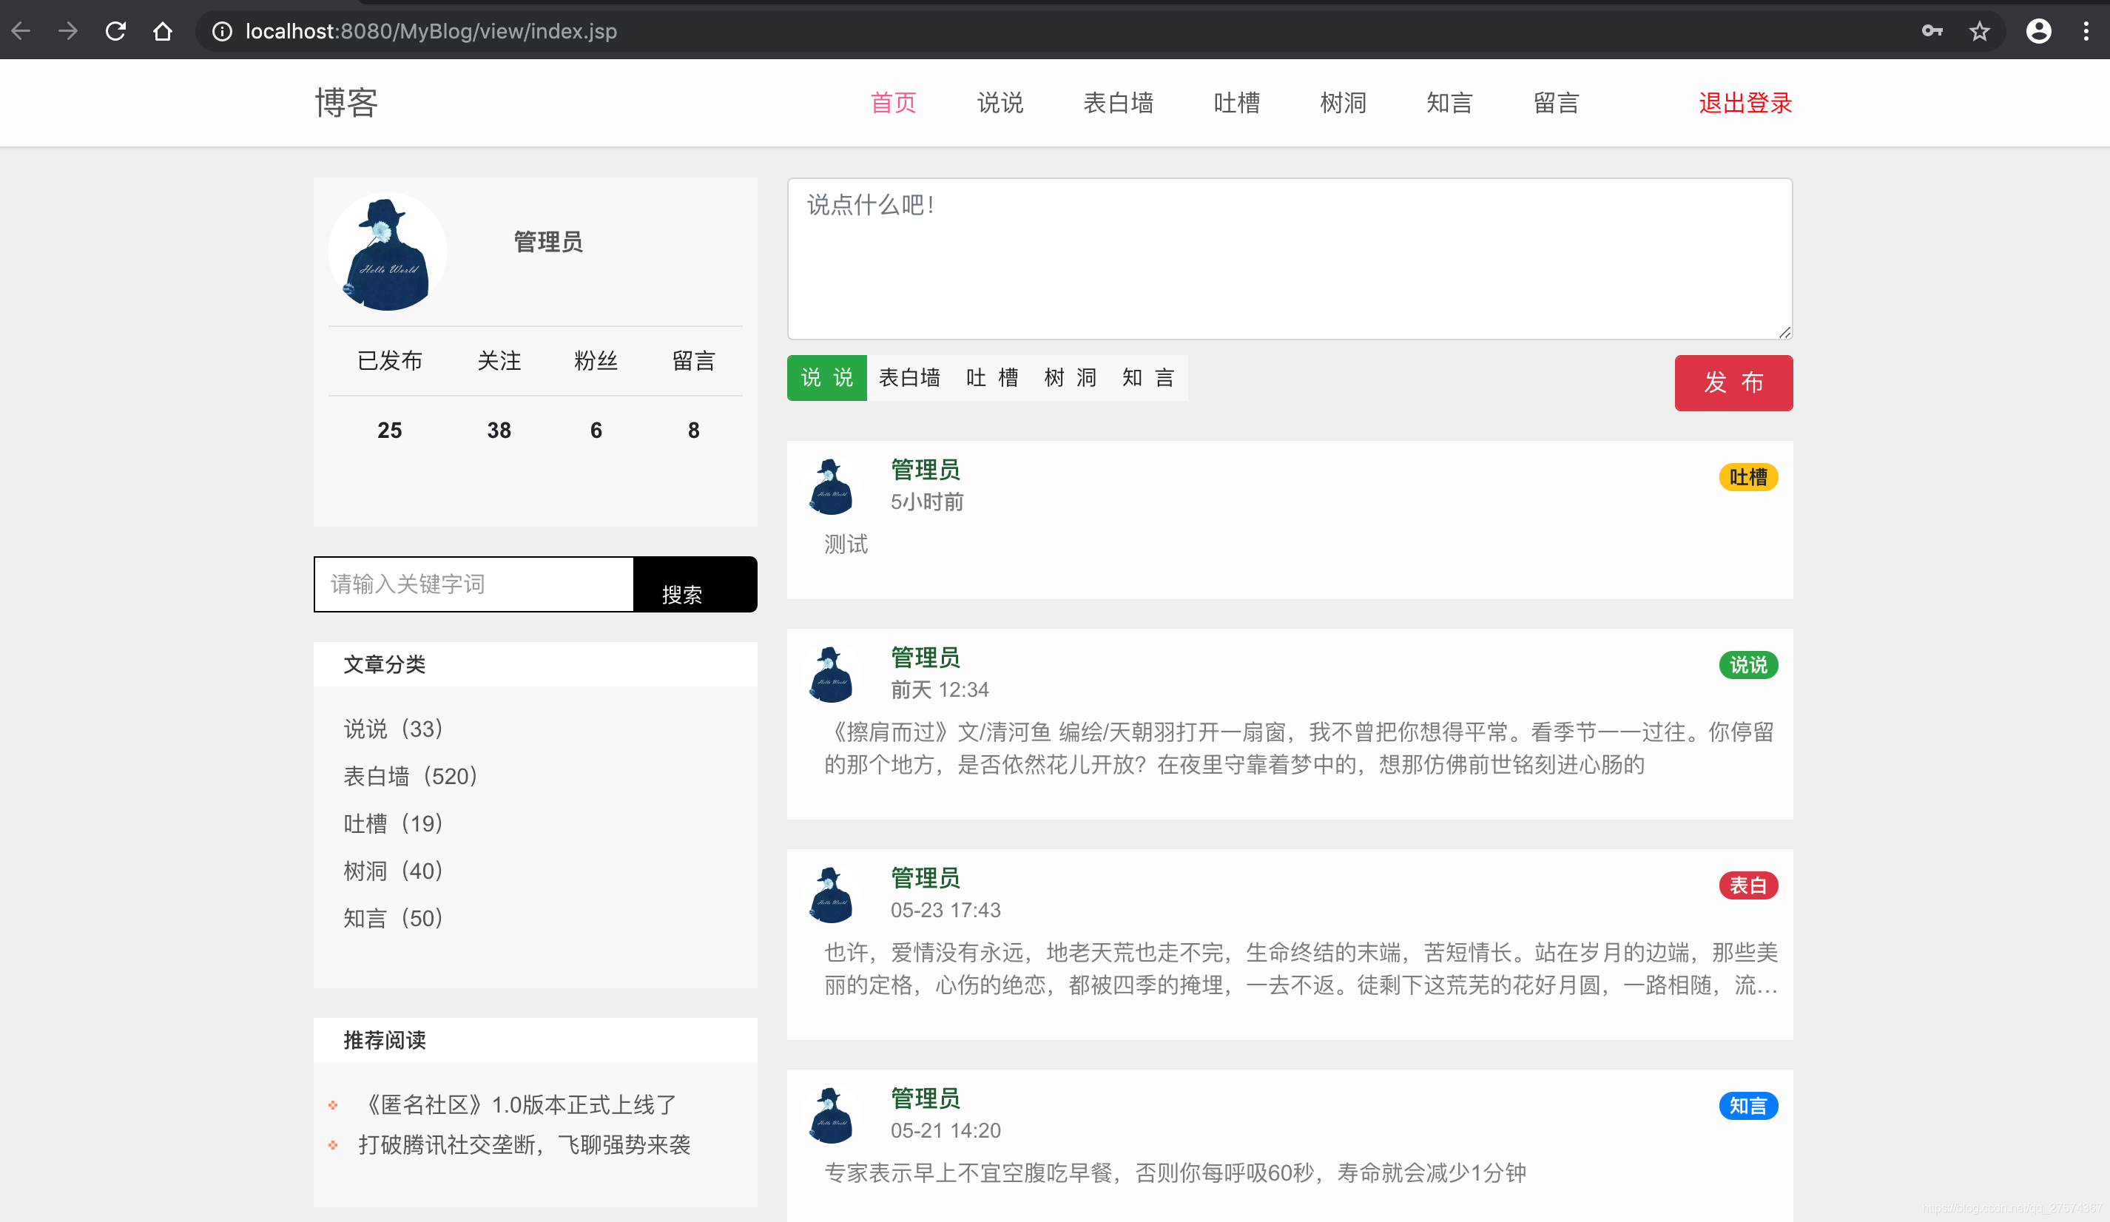
Task: Open saved passwords key icon
Action: 1932,31
